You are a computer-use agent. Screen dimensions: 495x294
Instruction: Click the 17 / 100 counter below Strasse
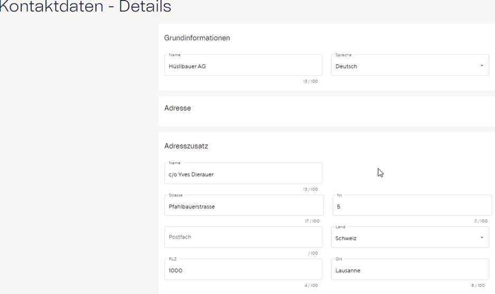click(x=312, y=221)
